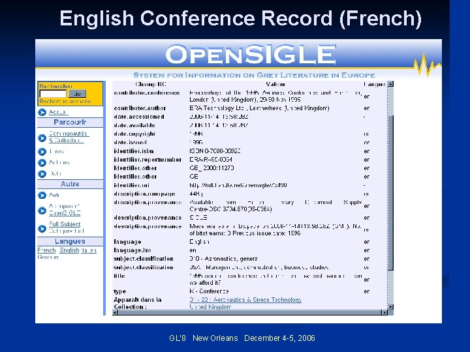Switch language to French
The image size is (470, 352).
[x=46, y=250]
